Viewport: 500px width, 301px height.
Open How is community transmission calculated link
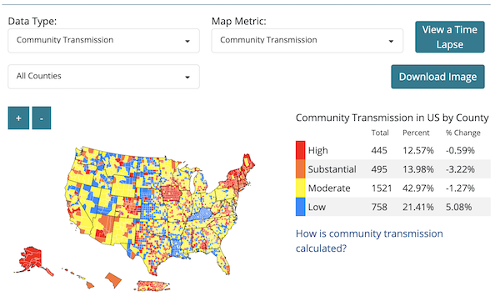click(x=369, y=241)
